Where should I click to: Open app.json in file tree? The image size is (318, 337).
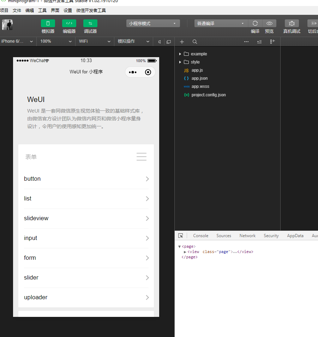(199, 78)
